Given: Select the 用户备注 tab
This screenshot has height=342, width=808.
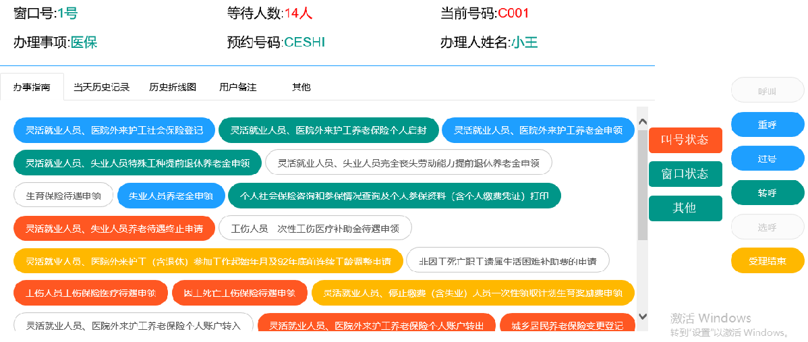Looking at the screenshot, I should [238, 87].
